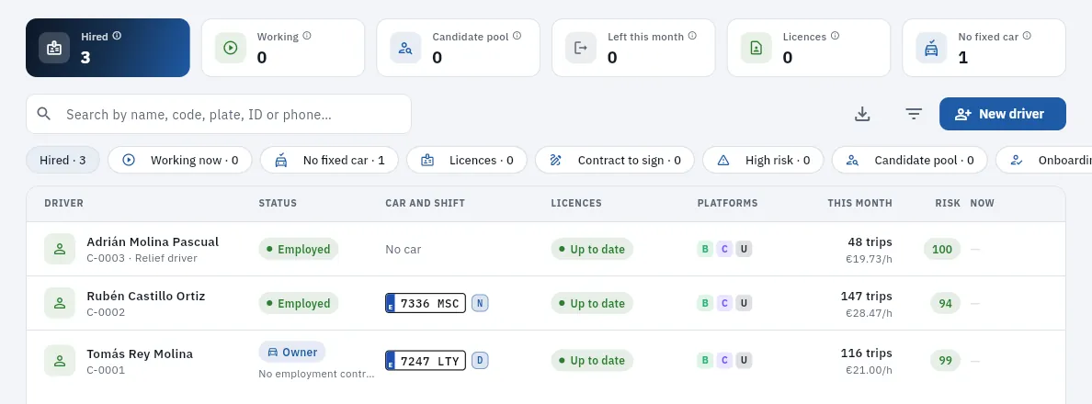This screenshot has width=1092, height=404.
Task: Open the Left this month card
Action: [633, 47]
